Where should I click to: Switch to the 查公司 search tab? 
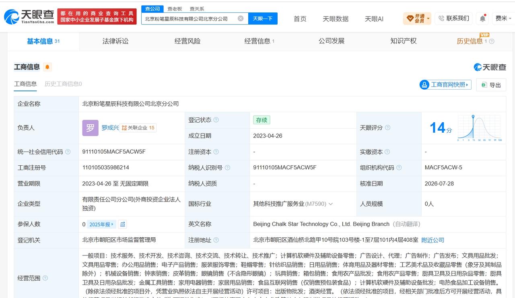pos(152,8)
